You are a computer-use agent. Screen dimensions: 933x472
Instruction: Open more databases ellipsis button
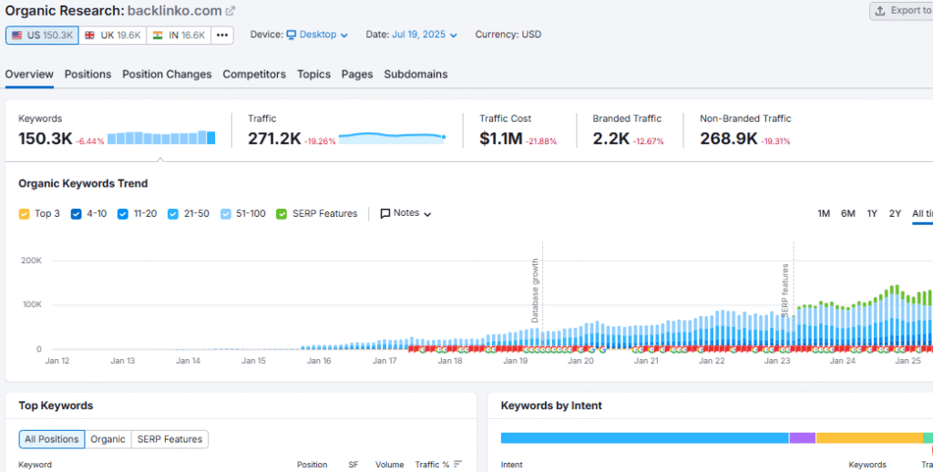click(x=222, y=36)
